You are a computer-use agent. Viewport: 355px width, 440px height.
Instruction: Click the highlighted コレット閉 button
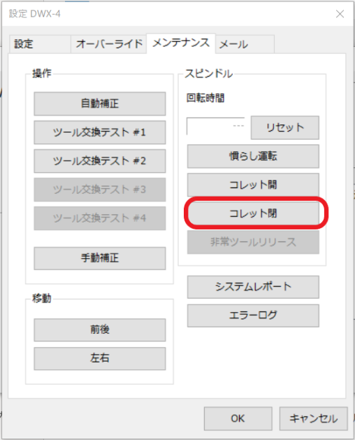[x=253, y=213]
